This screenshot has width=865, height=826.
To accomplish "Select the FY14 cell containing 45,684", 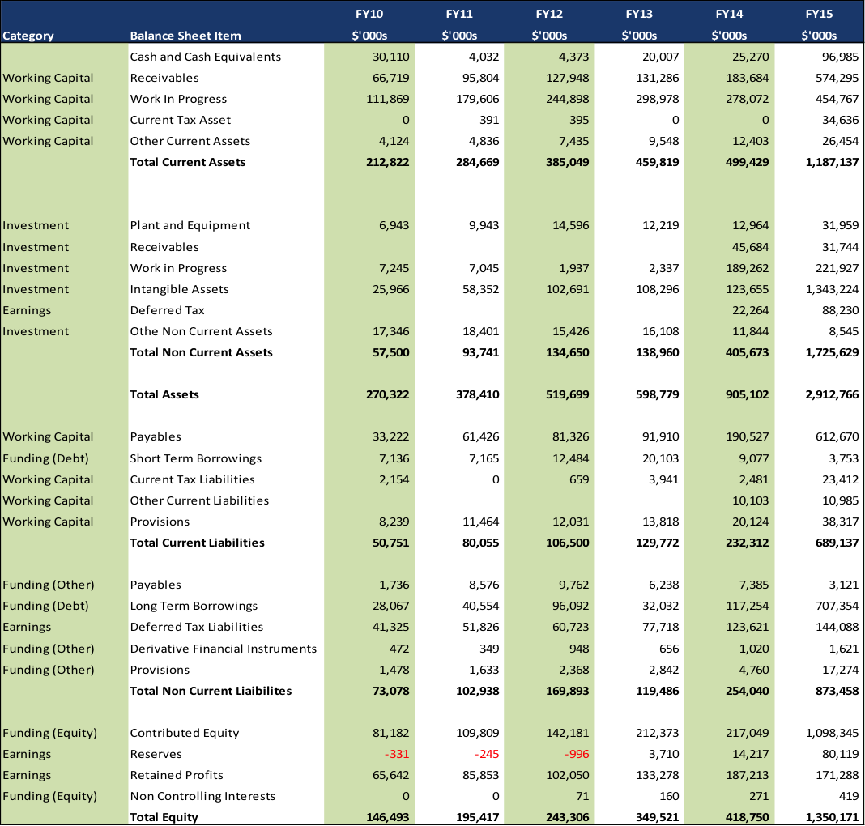I will click(749, 247).
